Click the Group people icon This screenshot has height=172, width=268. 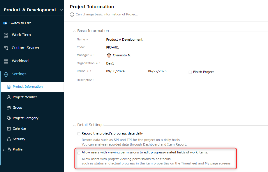pyautogui.click(x=9, y=107)
